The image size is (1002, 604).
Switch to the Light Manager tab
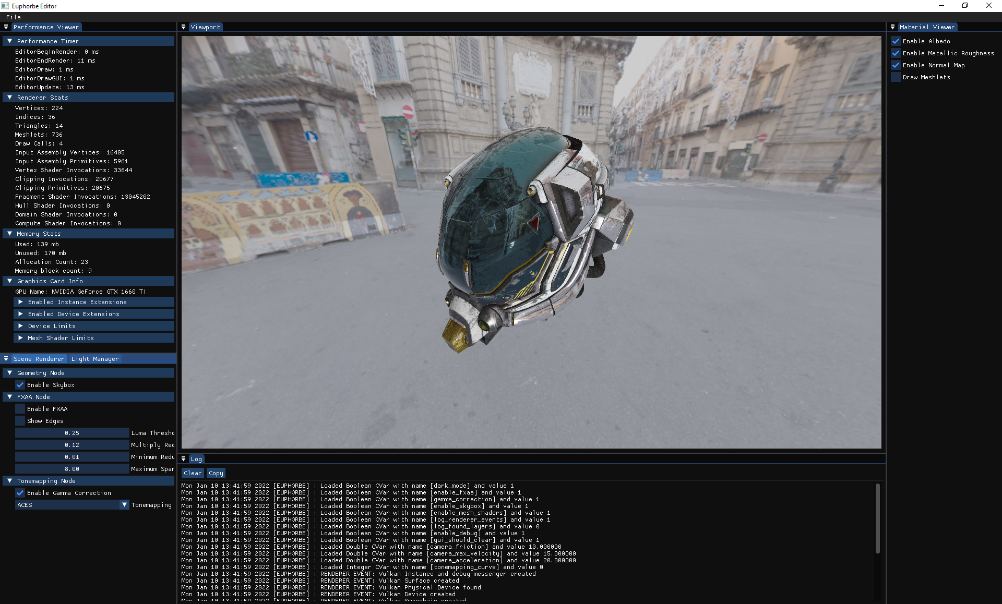pos(94,359)
